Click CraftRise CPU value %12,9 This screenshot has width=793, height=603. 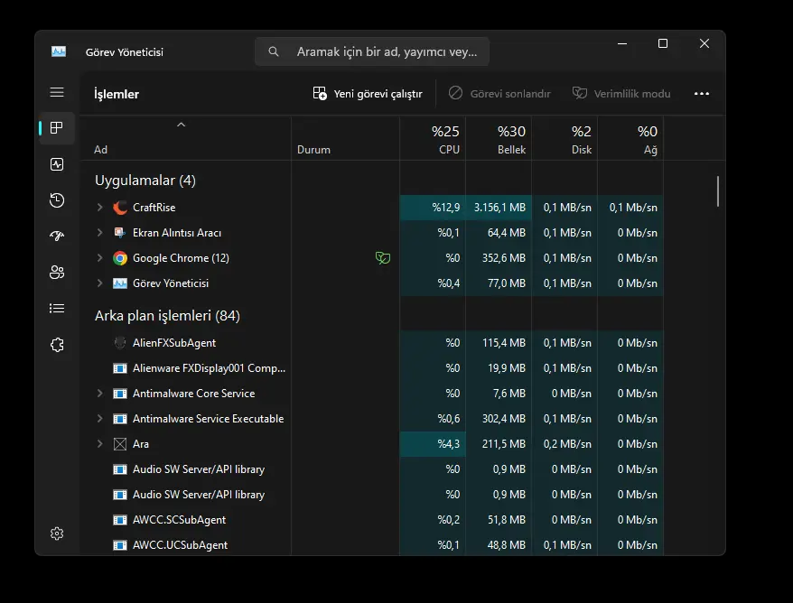[x=445, y=208]
